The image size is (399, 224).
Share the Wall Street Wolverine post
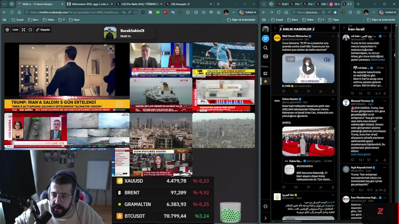point(333,91)
